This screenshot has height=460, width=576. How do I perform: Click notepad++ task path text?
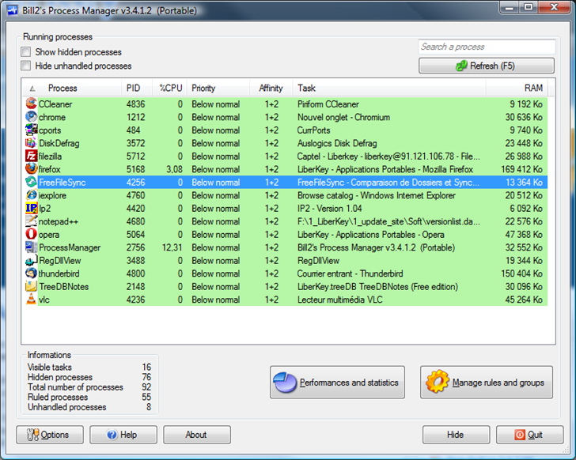[x=388, y=221]
